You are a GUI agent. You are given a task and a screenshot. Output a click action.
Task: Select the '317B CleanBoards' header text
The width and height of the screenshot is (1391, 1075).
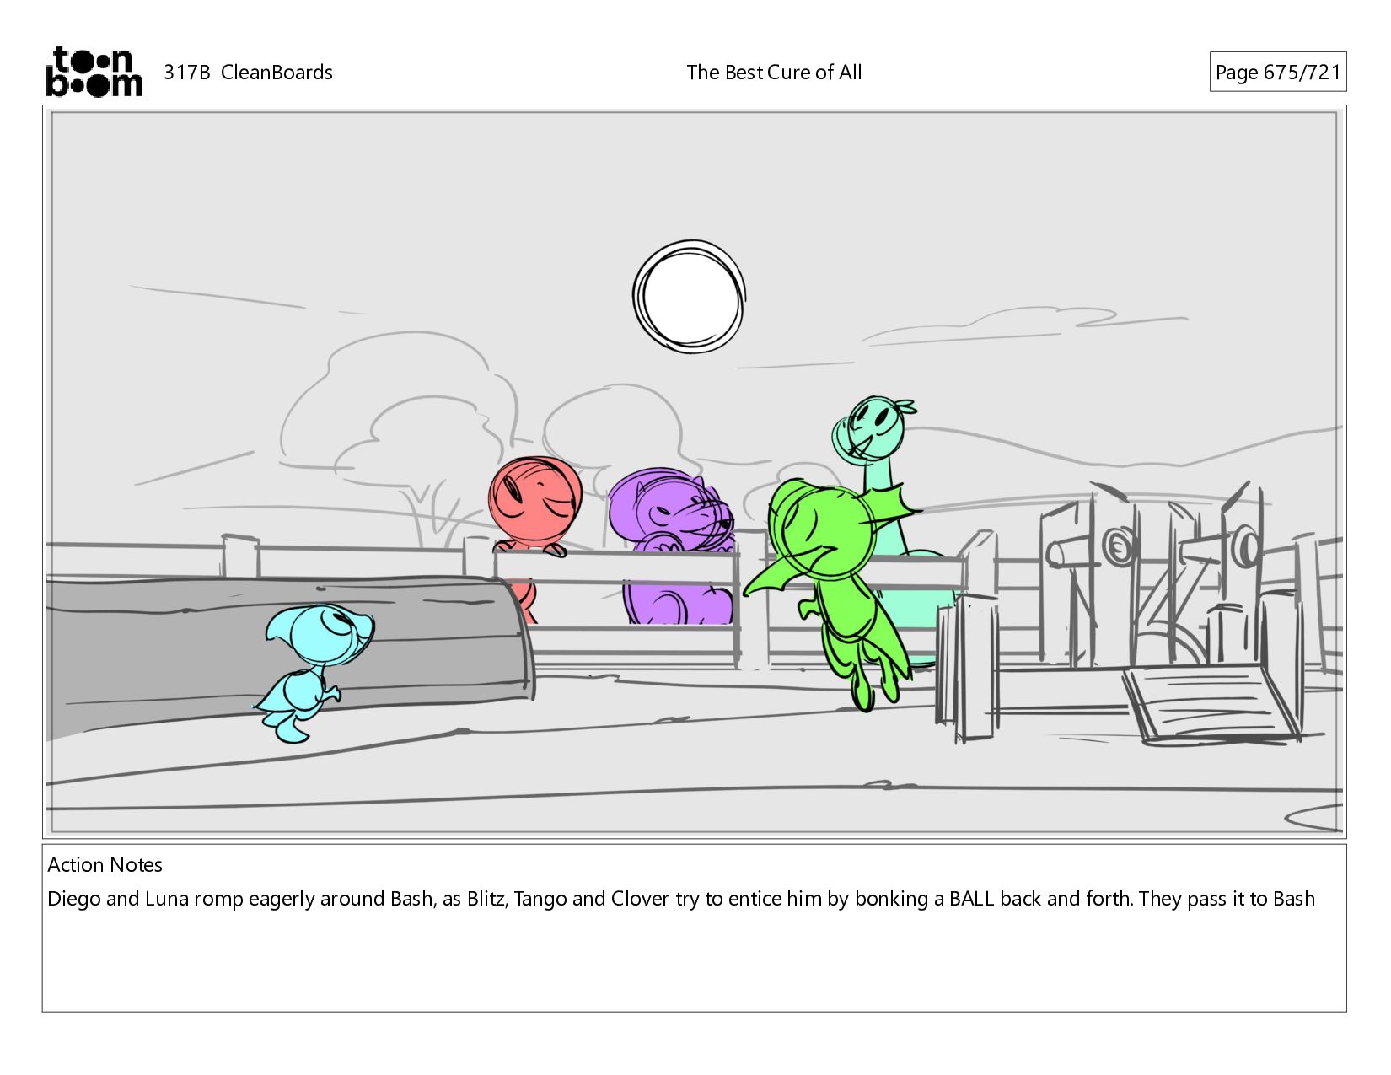[x=248, y=73]
